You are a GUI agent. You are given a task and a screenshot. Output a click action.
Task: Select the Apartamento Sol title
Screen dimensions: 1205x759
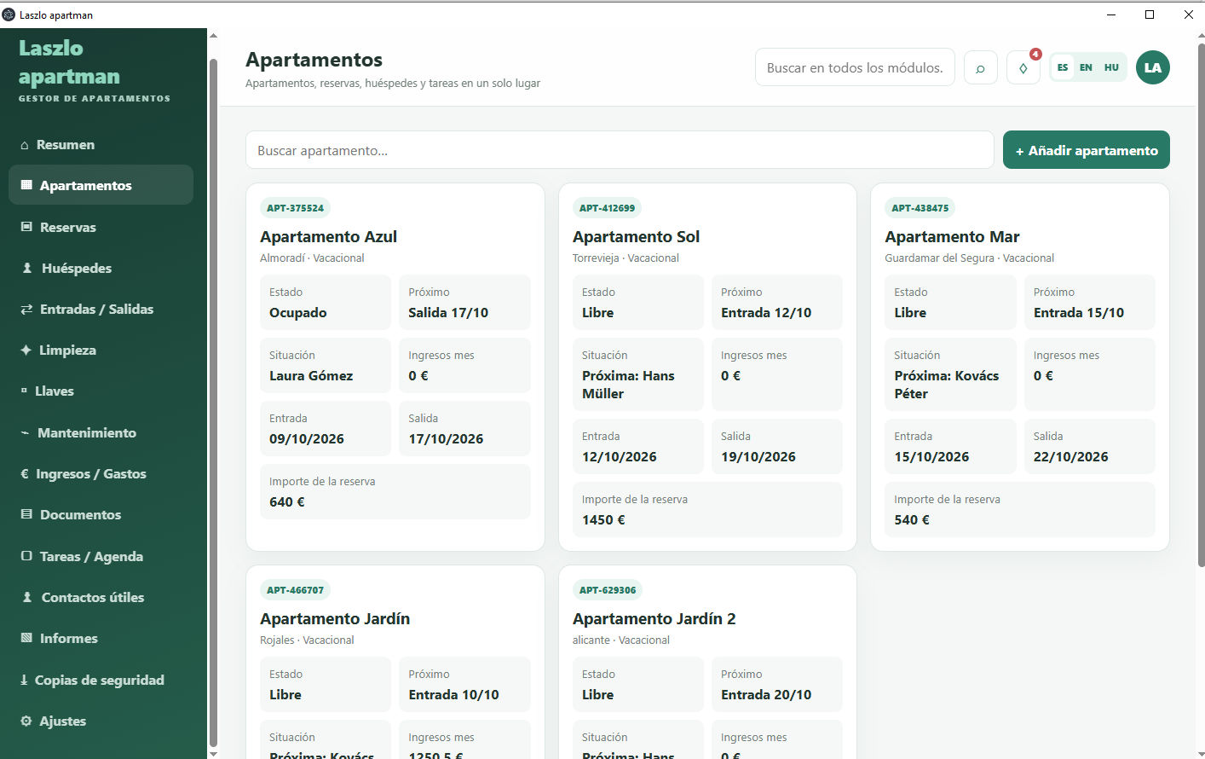(636, 237)
